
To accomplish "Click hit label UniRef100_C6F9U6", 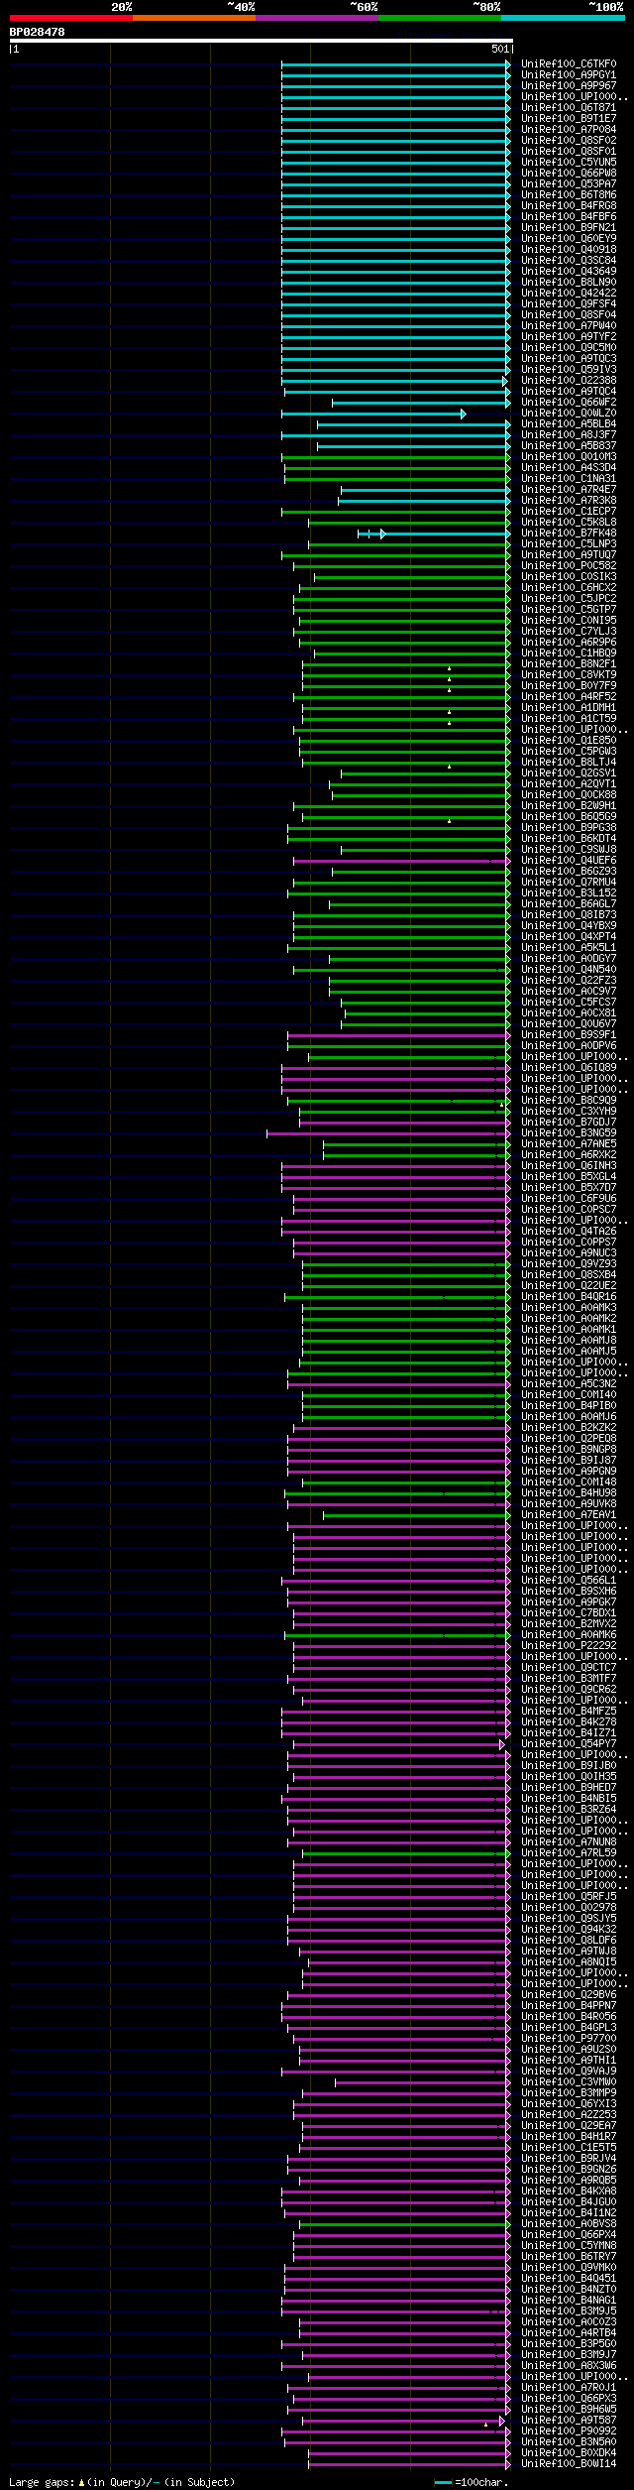I will [569, 1198].
